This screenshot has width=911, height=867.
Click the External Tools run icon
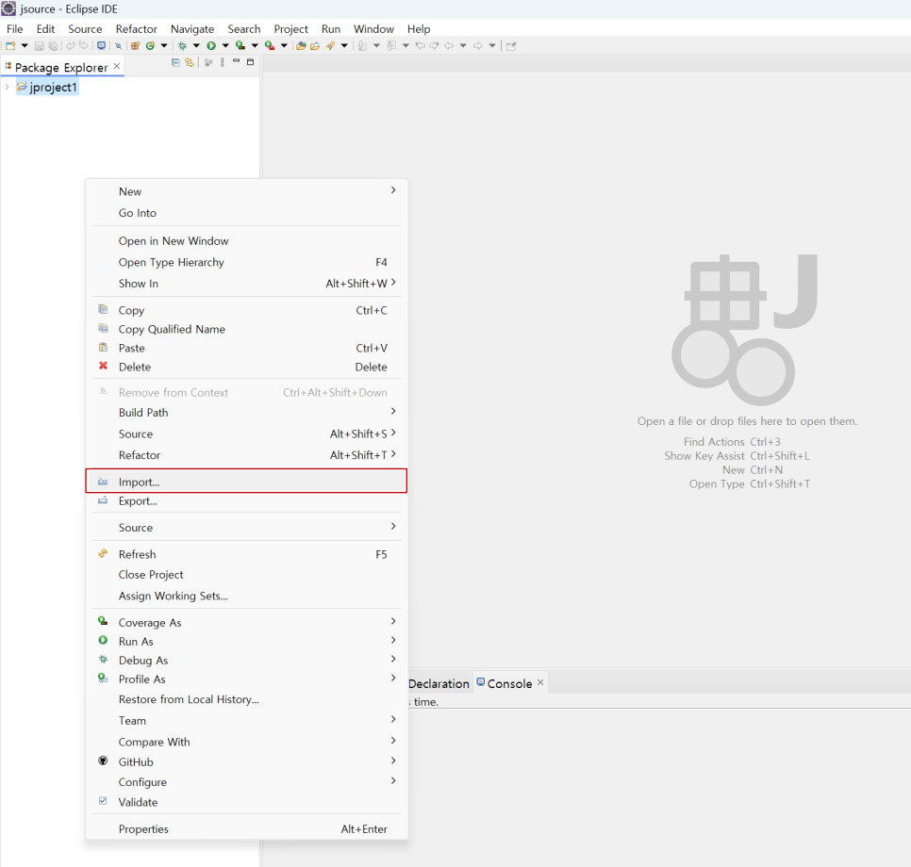270,46
